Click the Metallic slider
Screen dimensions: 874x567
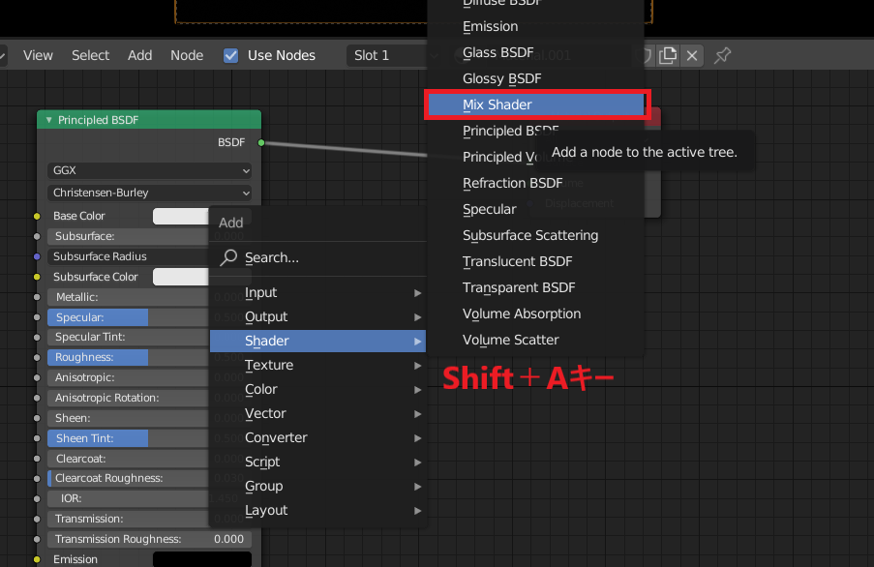tap(128, 297)
